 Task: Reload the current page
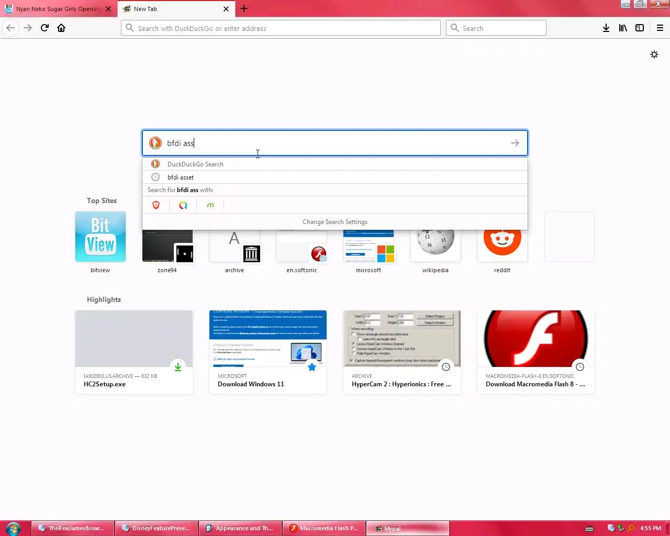pyautogui.click(x=44, y=28)
